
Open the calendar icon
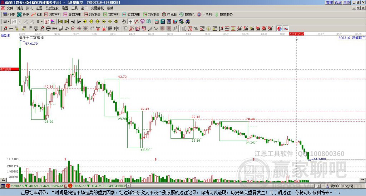pos(157,21)
